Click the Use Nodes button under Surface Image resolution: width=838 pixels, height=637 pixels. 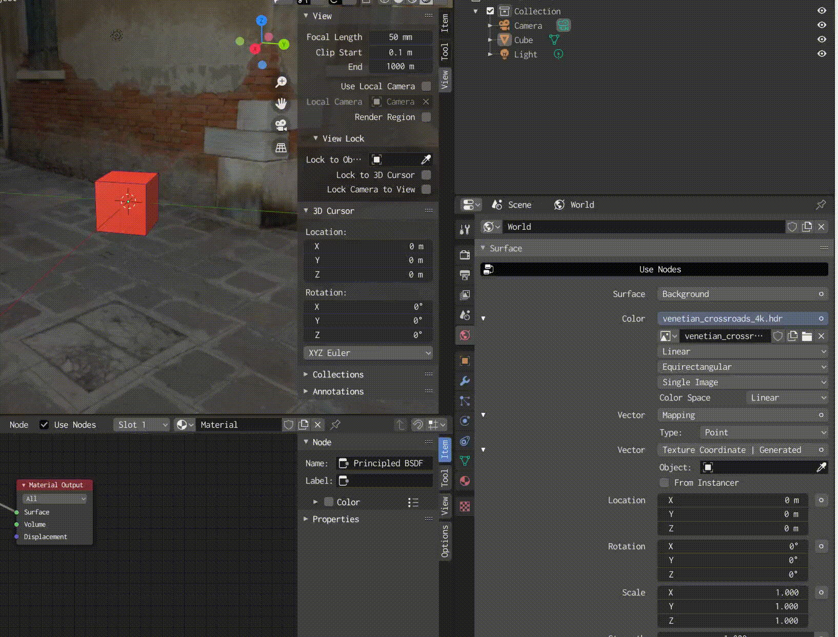(660, 269)
